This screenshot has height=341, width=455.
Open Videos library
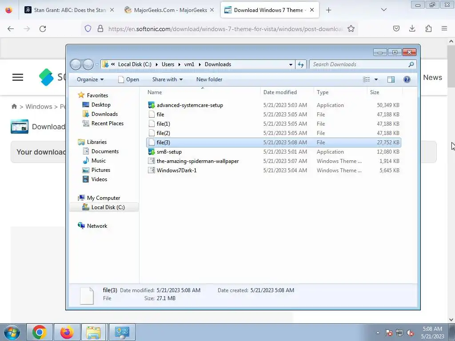tap(99, 179)
